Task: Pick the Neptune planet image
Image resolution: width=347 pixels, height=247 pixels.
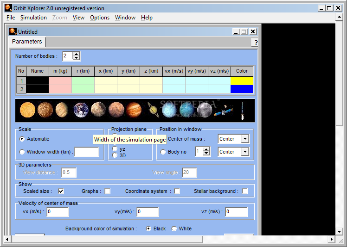Action: tap(186, 110)
